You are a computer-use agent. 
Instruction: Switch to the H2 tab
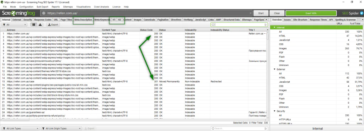pyautogui.click(x=119, y=20)
